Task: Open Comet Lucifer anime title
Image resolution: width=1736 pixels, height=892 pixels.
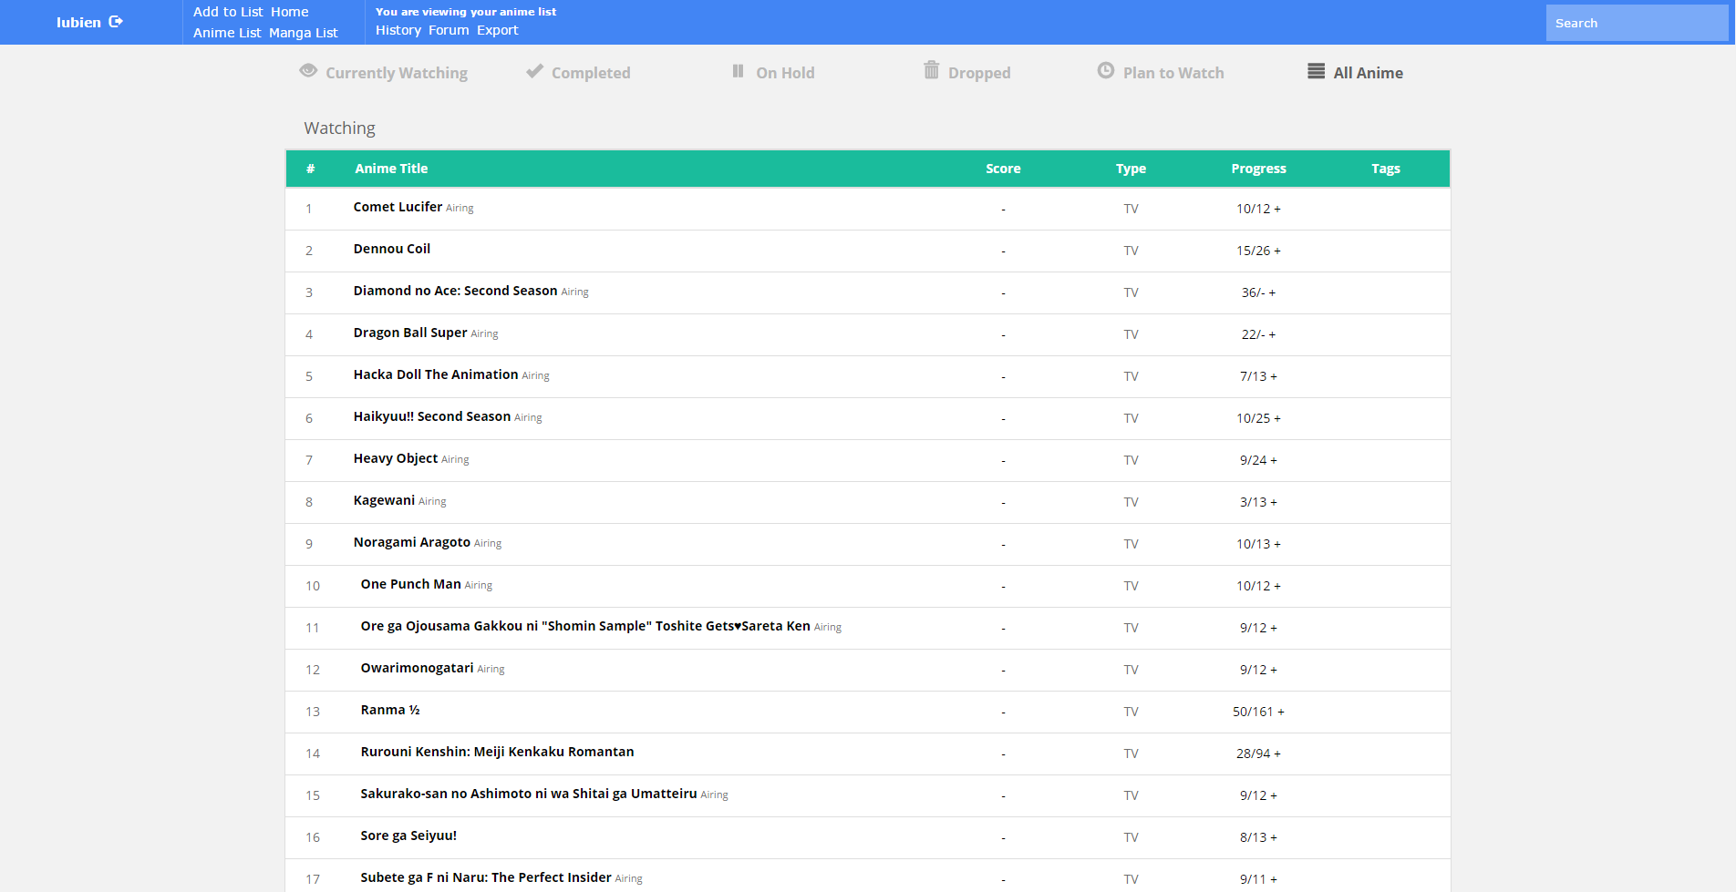Action: (398, 207)
